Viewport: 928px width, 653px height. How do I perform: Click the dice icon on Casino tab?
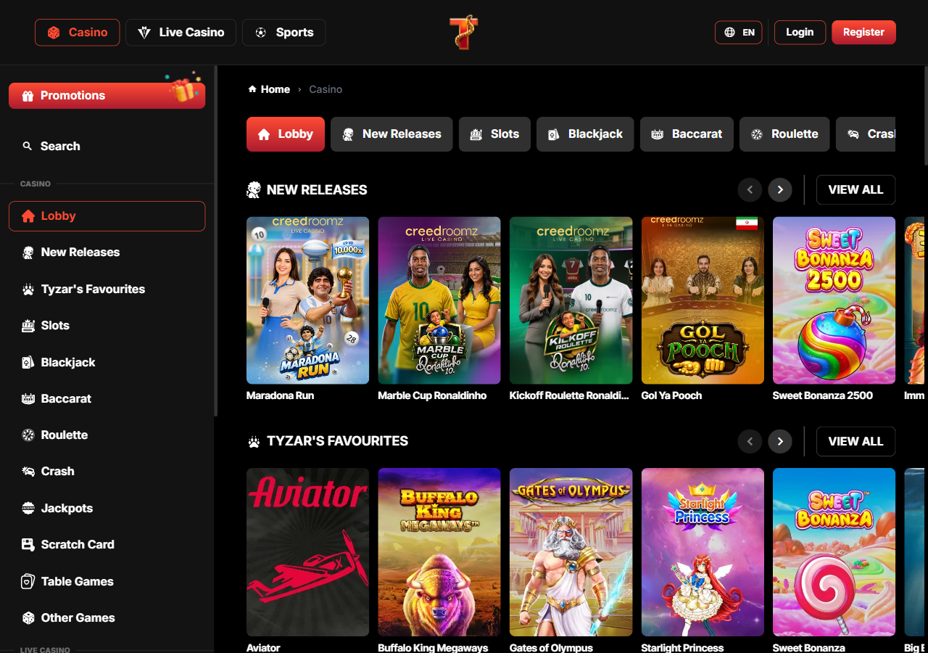point(54,33)
